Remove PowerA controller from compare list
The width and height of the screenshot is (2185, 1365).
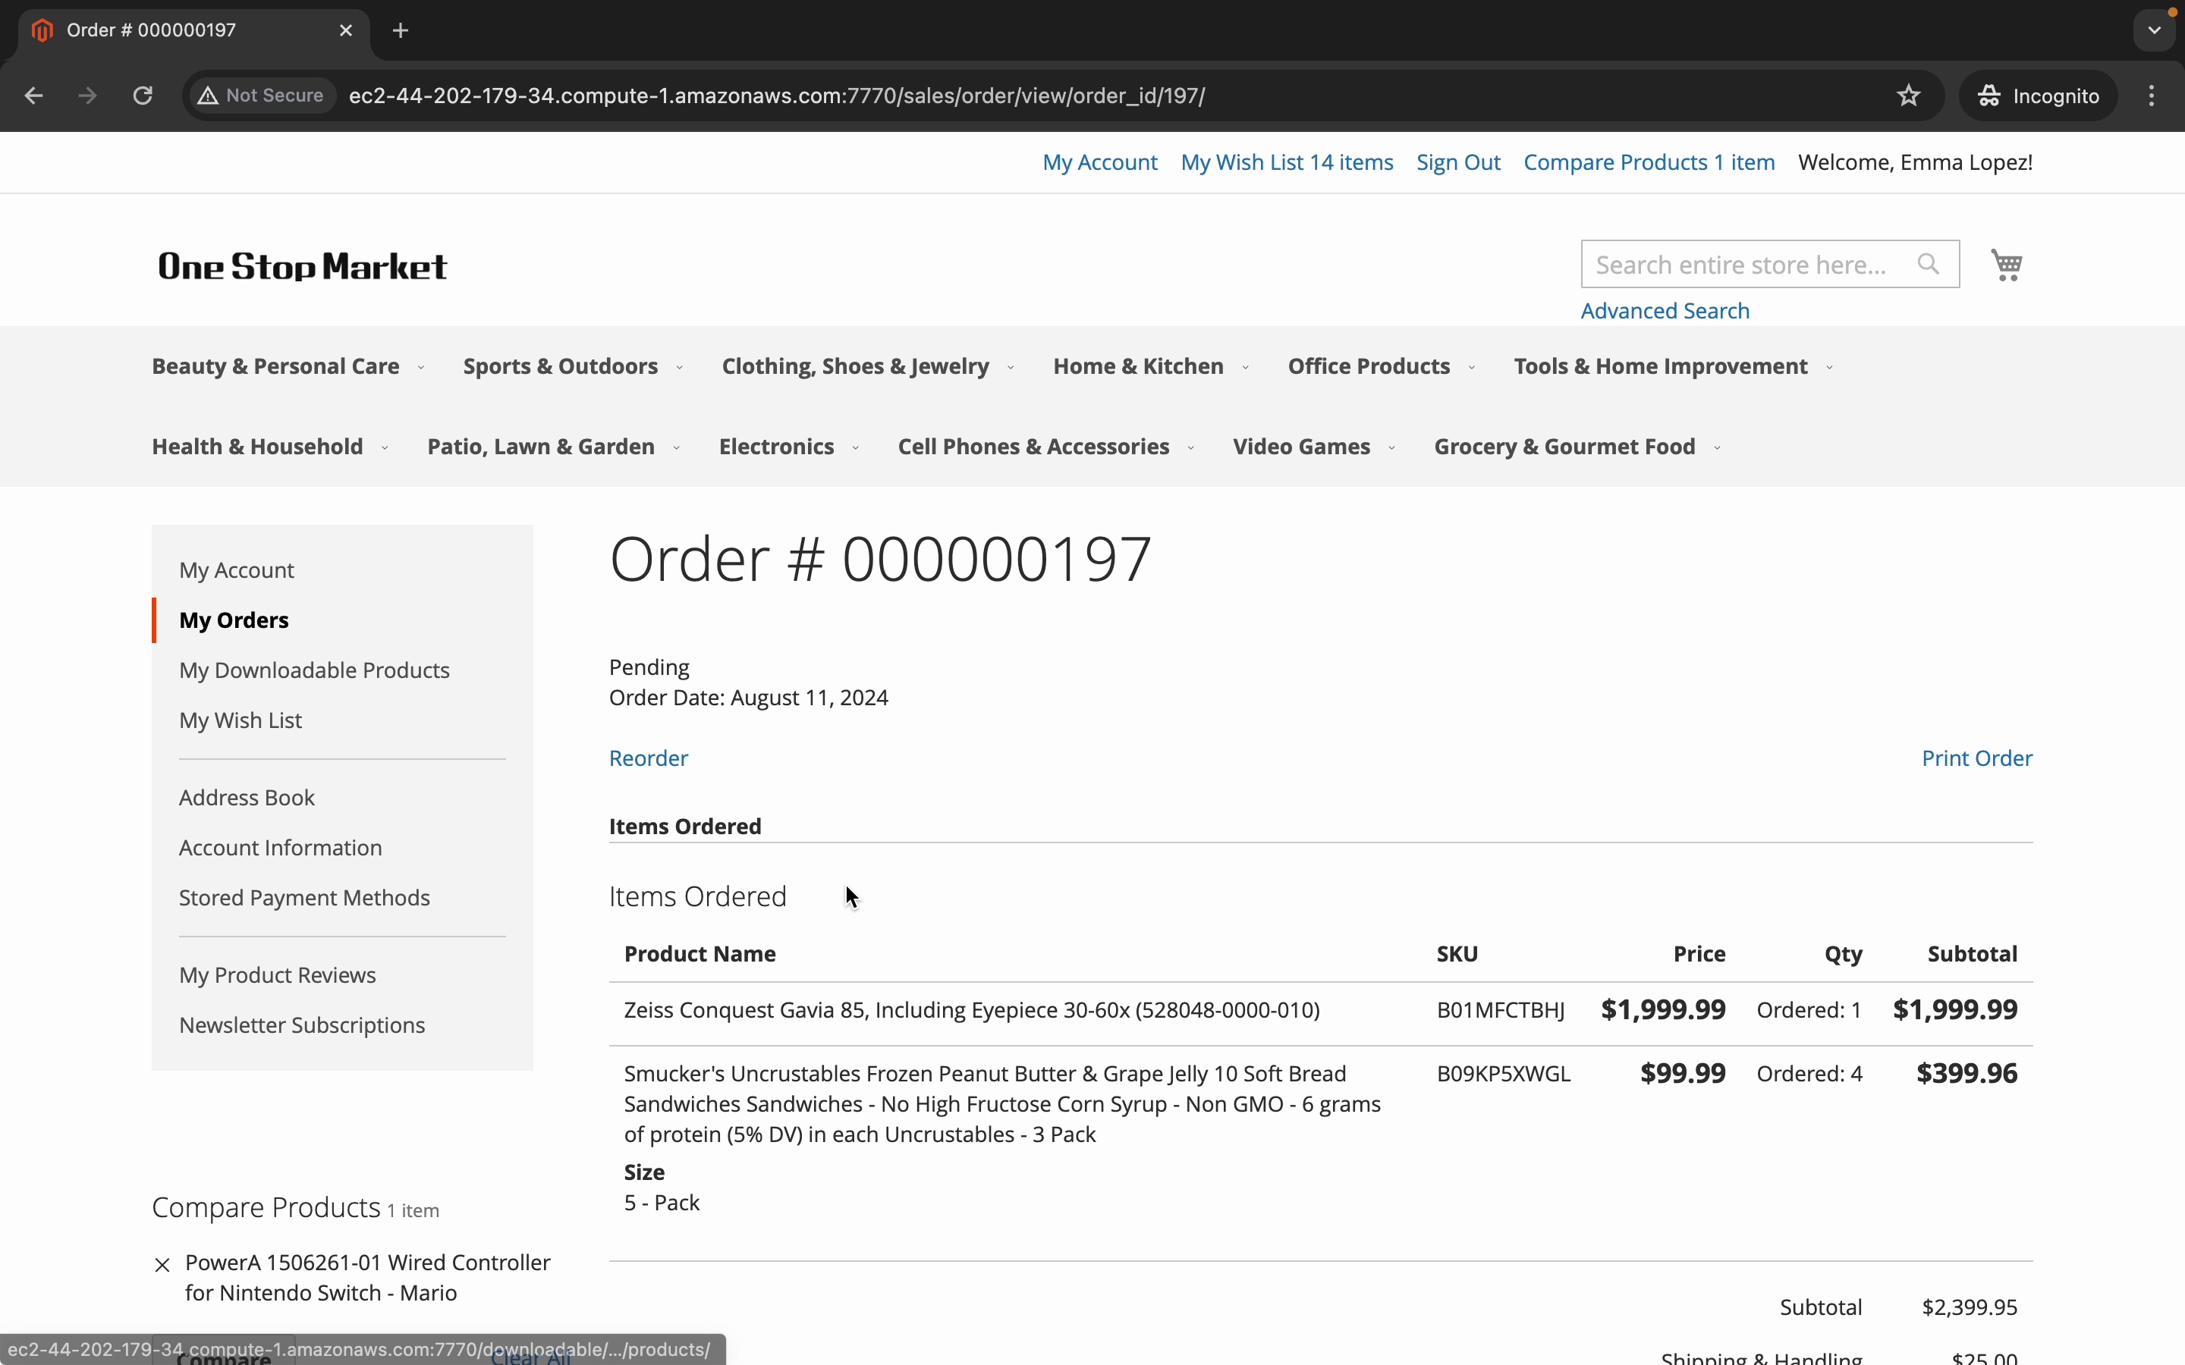point(162,1265)
